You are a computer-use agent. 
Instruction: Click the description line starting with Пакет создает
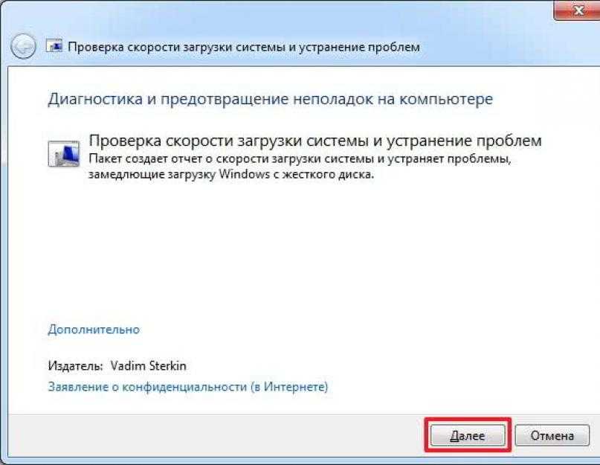(300, 158)
